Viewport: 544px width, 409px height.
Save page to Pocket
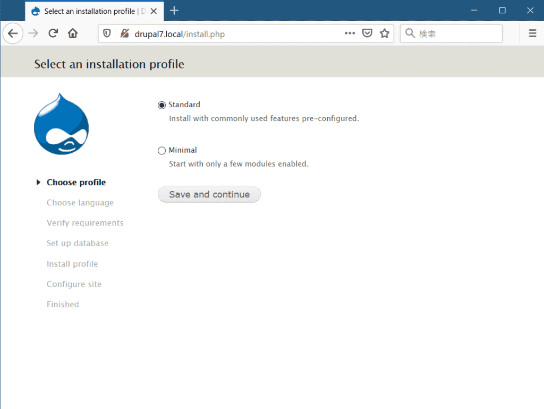coord(367,33)
